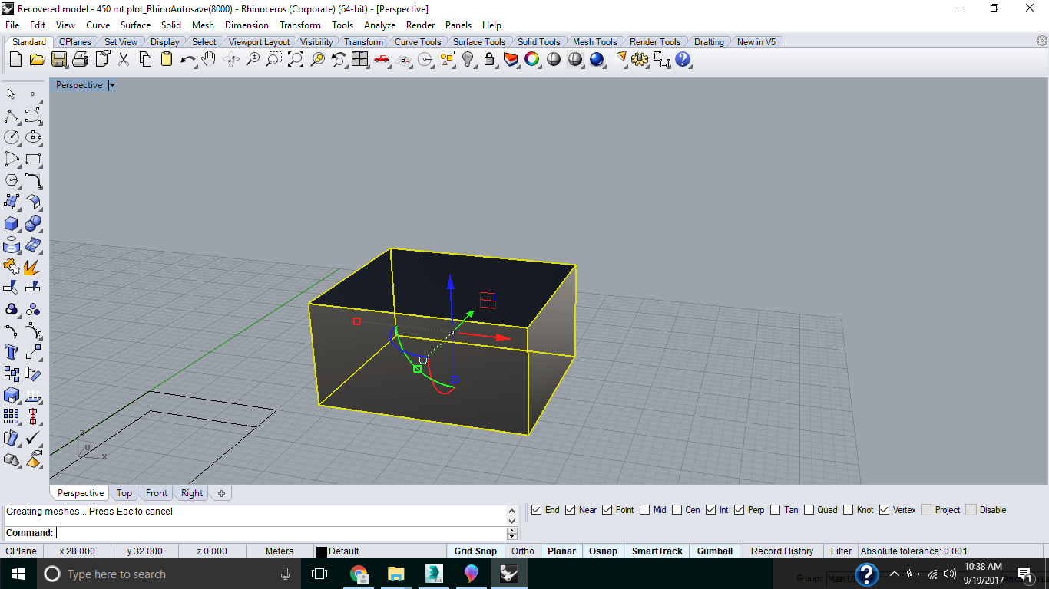The height and width of the screenshot is (589, 1049).
Task: Open the Perspective viewport dropdown arrow
Action: (x=112, y=85)
